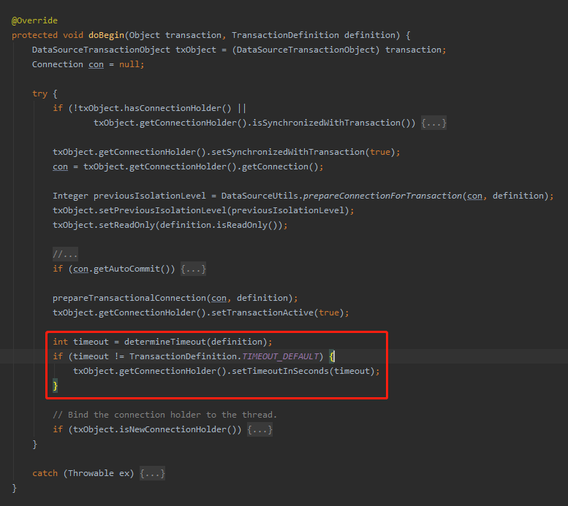The width and height of the screenshot is (568, 506).
Task: Click 'Connection con = null' declaration
Action: coord(88,64)
